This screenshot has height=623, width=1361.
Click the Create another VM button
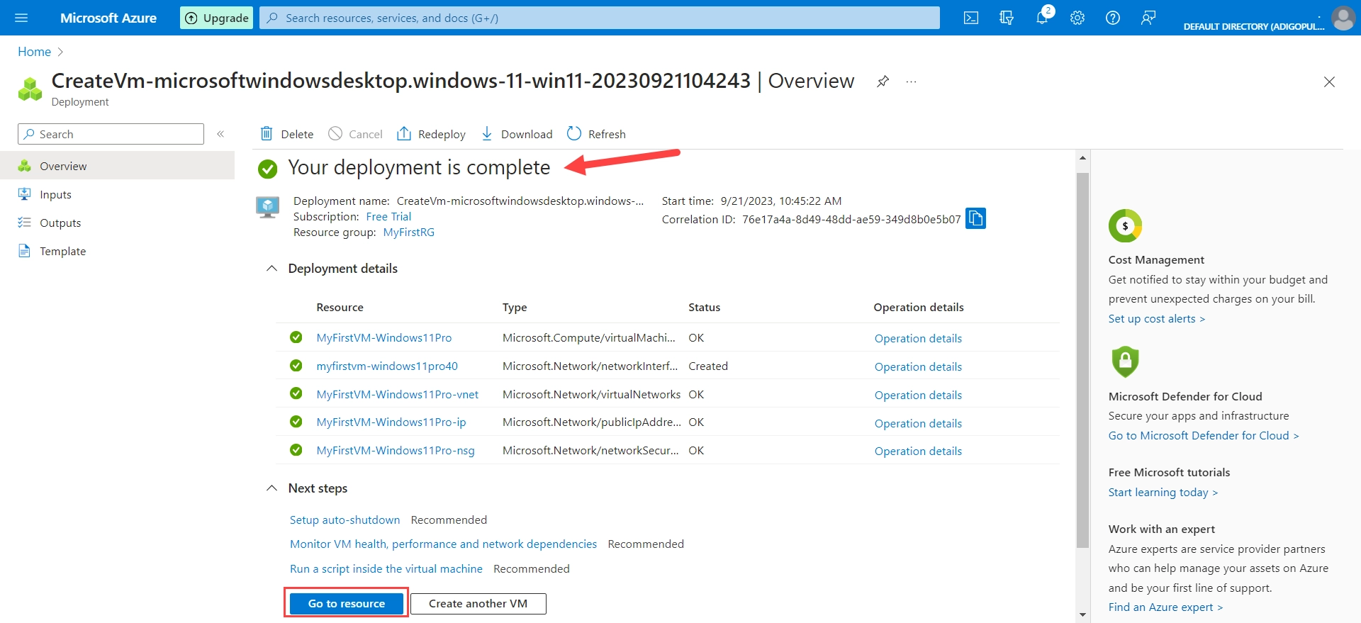(478, 604)
